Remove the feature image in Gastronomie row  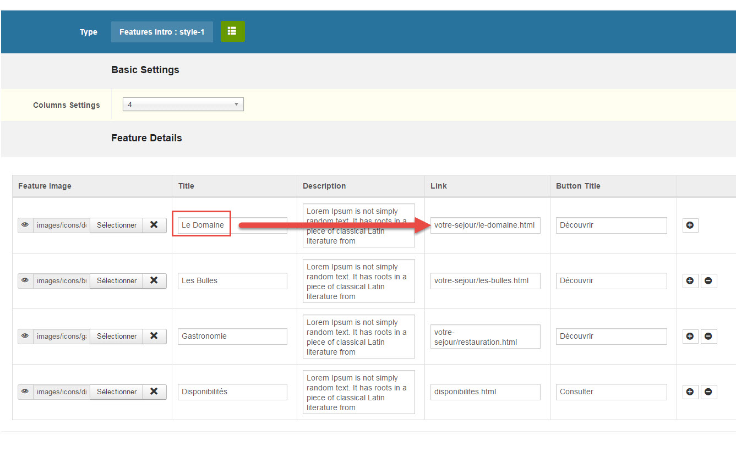(x=154, y=336)
